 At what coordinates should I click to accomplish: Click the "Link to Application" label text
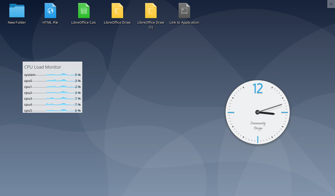pos(184,22)
